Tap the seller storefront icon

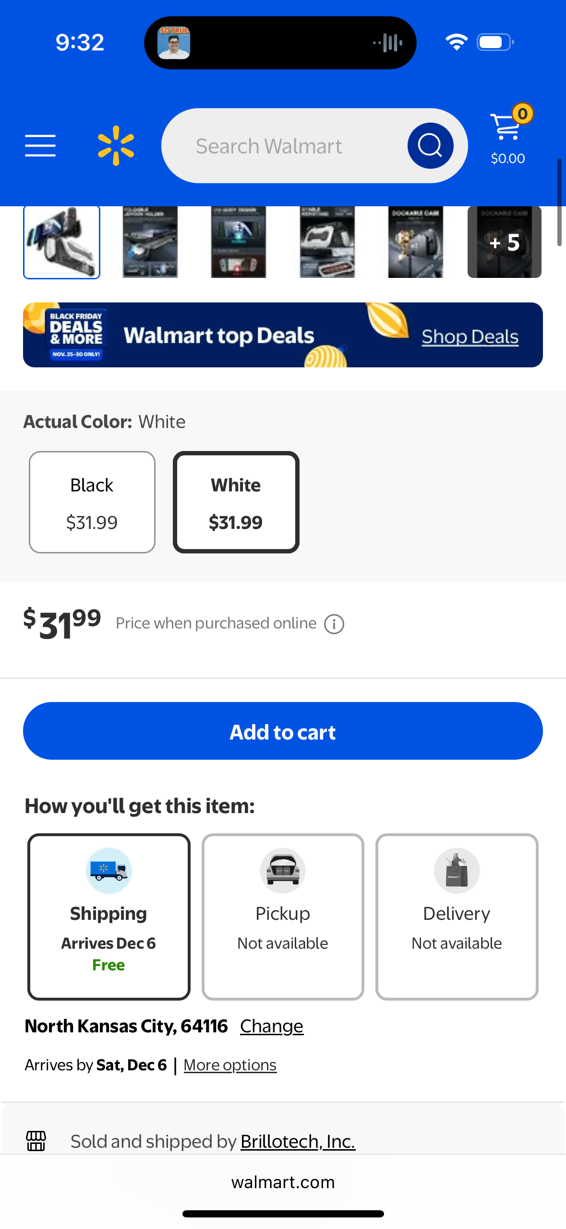(x=36, y=1141)
